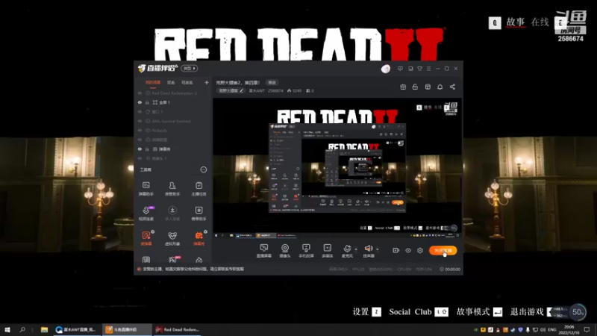Toggle the lock on 弹幕秀 source
This screenshot has height=336, width=597.
(x=147, y=149)
